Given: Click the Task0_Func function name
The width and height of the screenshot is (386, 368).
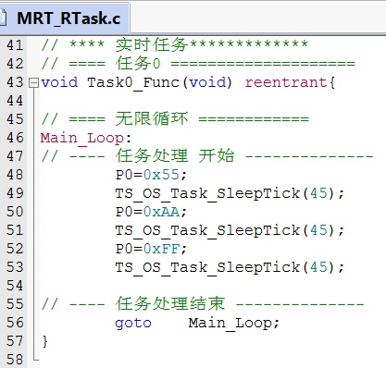Looking at the screenshot, I should (133, 83).
